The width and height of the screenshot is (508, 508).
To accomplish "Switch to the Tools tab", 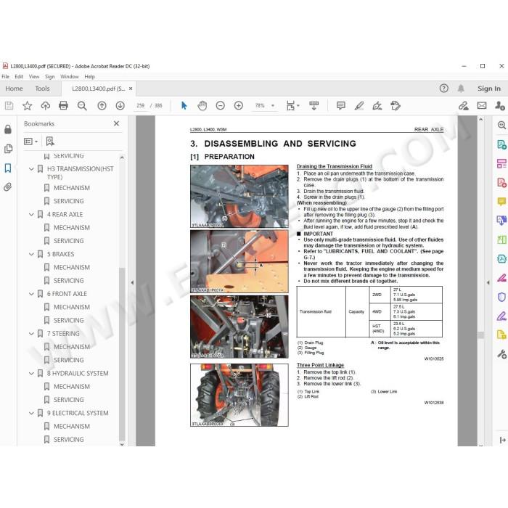I will click(42, 89).
